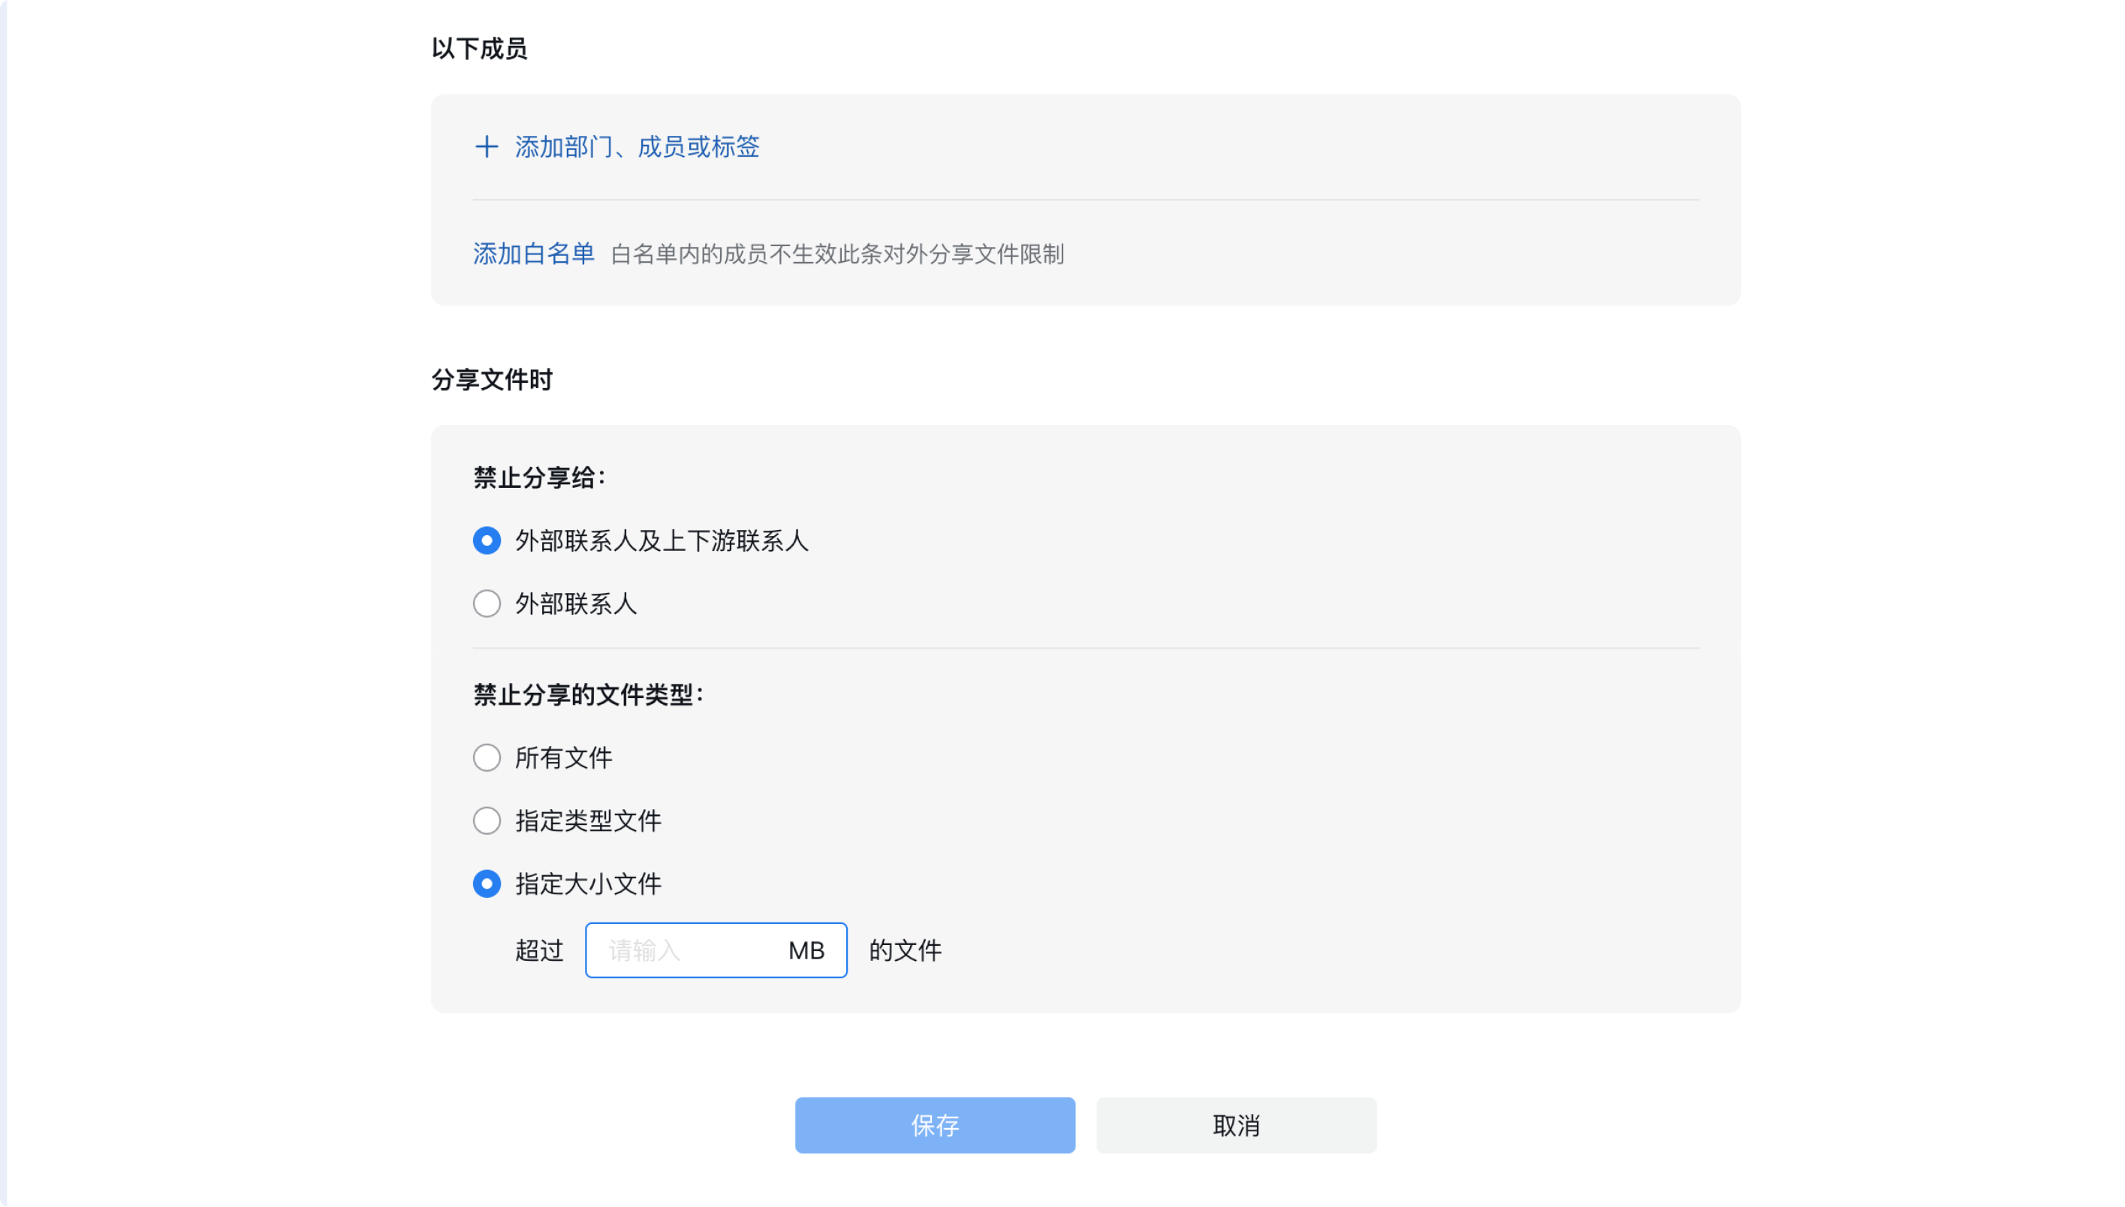Click the MB unit suffix in the input
This screenshot has width=2125, height=1207.
806,950
